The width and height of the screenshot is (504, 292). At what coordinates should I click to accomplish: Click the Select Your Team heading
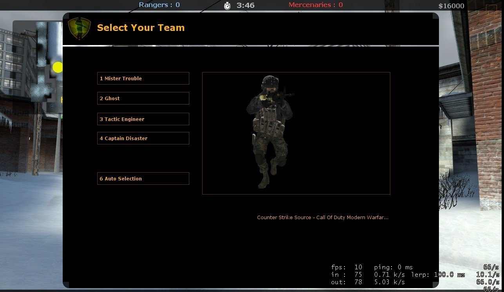point(141,28)
